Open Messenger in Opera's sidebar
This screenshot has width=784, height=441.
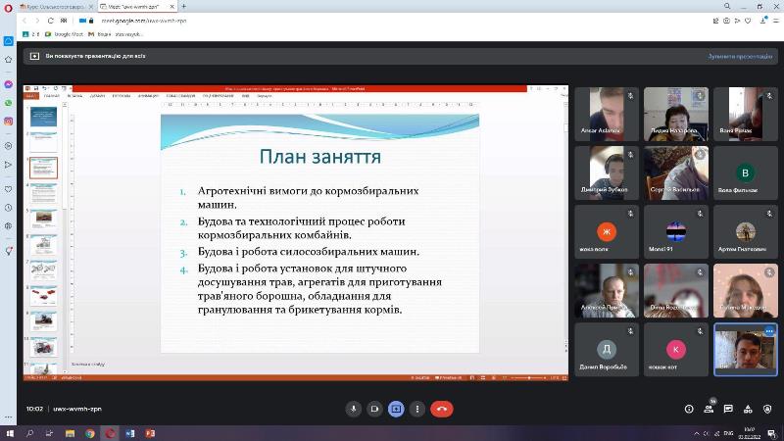(x=8, y=85)
